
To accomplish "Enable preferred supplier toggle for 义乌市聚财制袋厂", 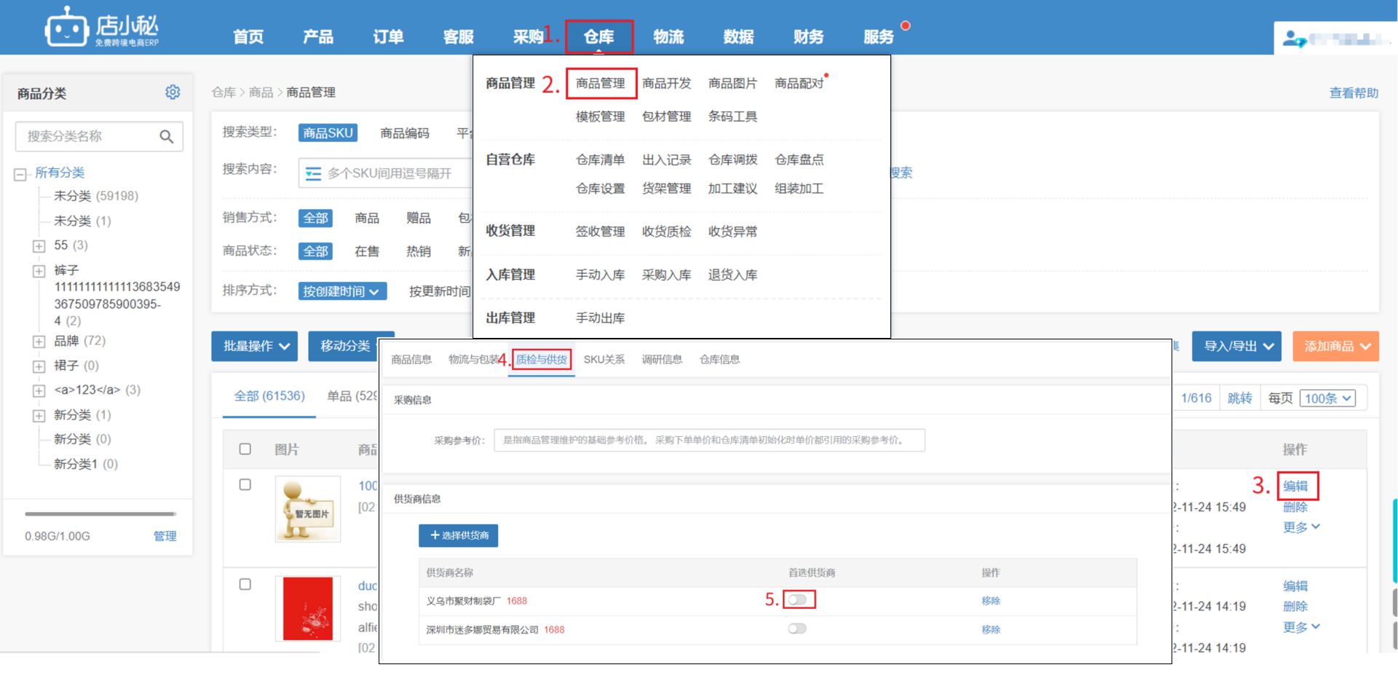I will pos(797,599).
